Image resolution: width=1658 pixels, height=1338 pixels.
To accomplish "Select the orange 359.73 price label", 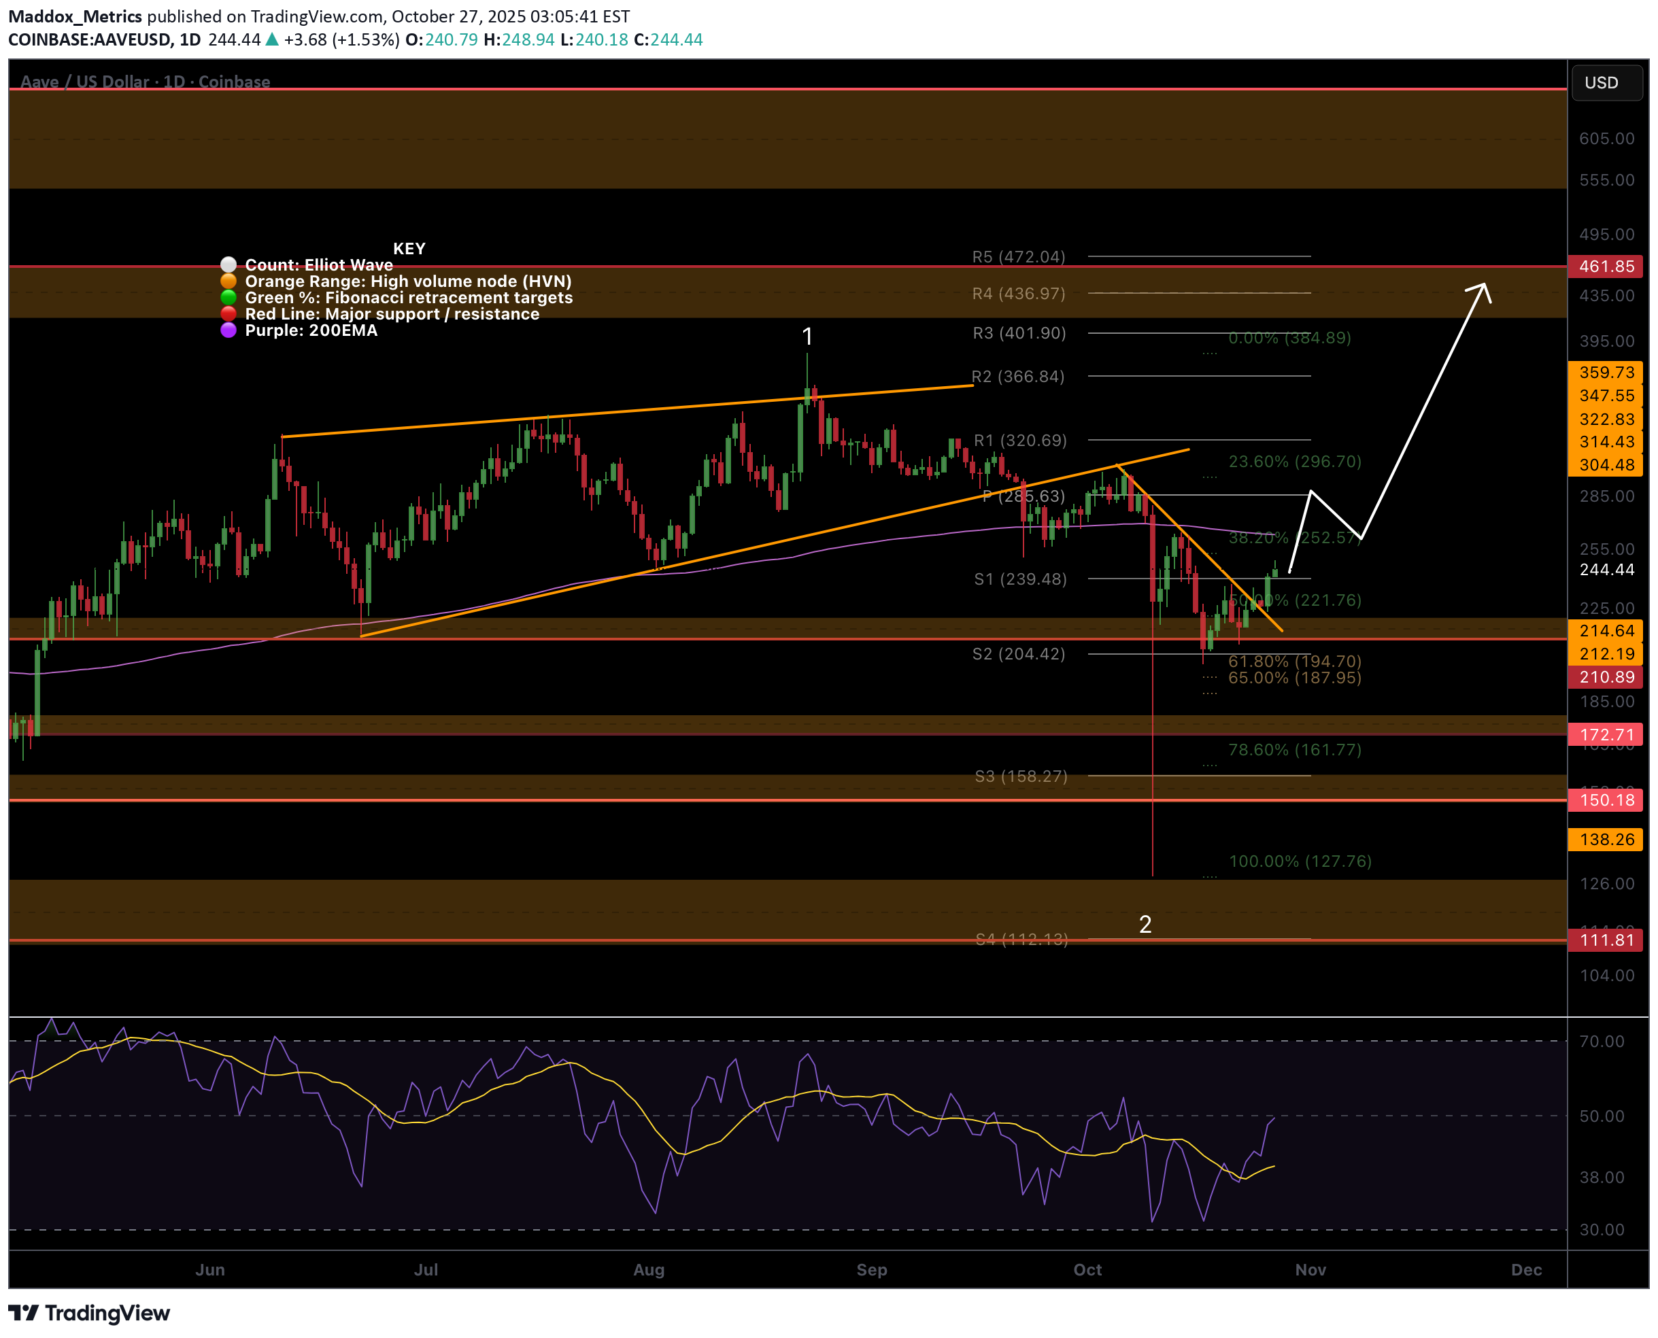I will click(x=1606, y=373).
